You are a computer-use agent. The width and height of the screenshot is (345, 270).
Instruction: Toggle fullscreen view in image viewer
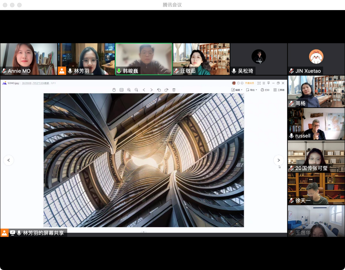tap(259, 83)
